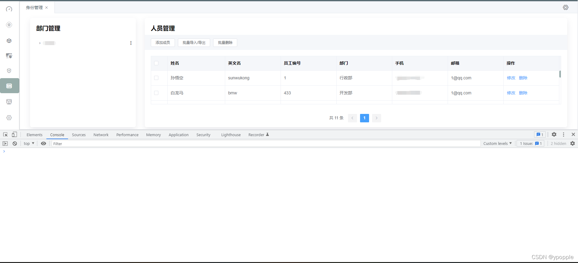Open the Custom levels dropdown

[497, 143]
